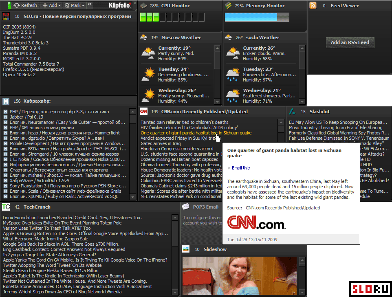Open 'Tainted pain reliever tied to children's deaths'

click(x=185, y=122)
